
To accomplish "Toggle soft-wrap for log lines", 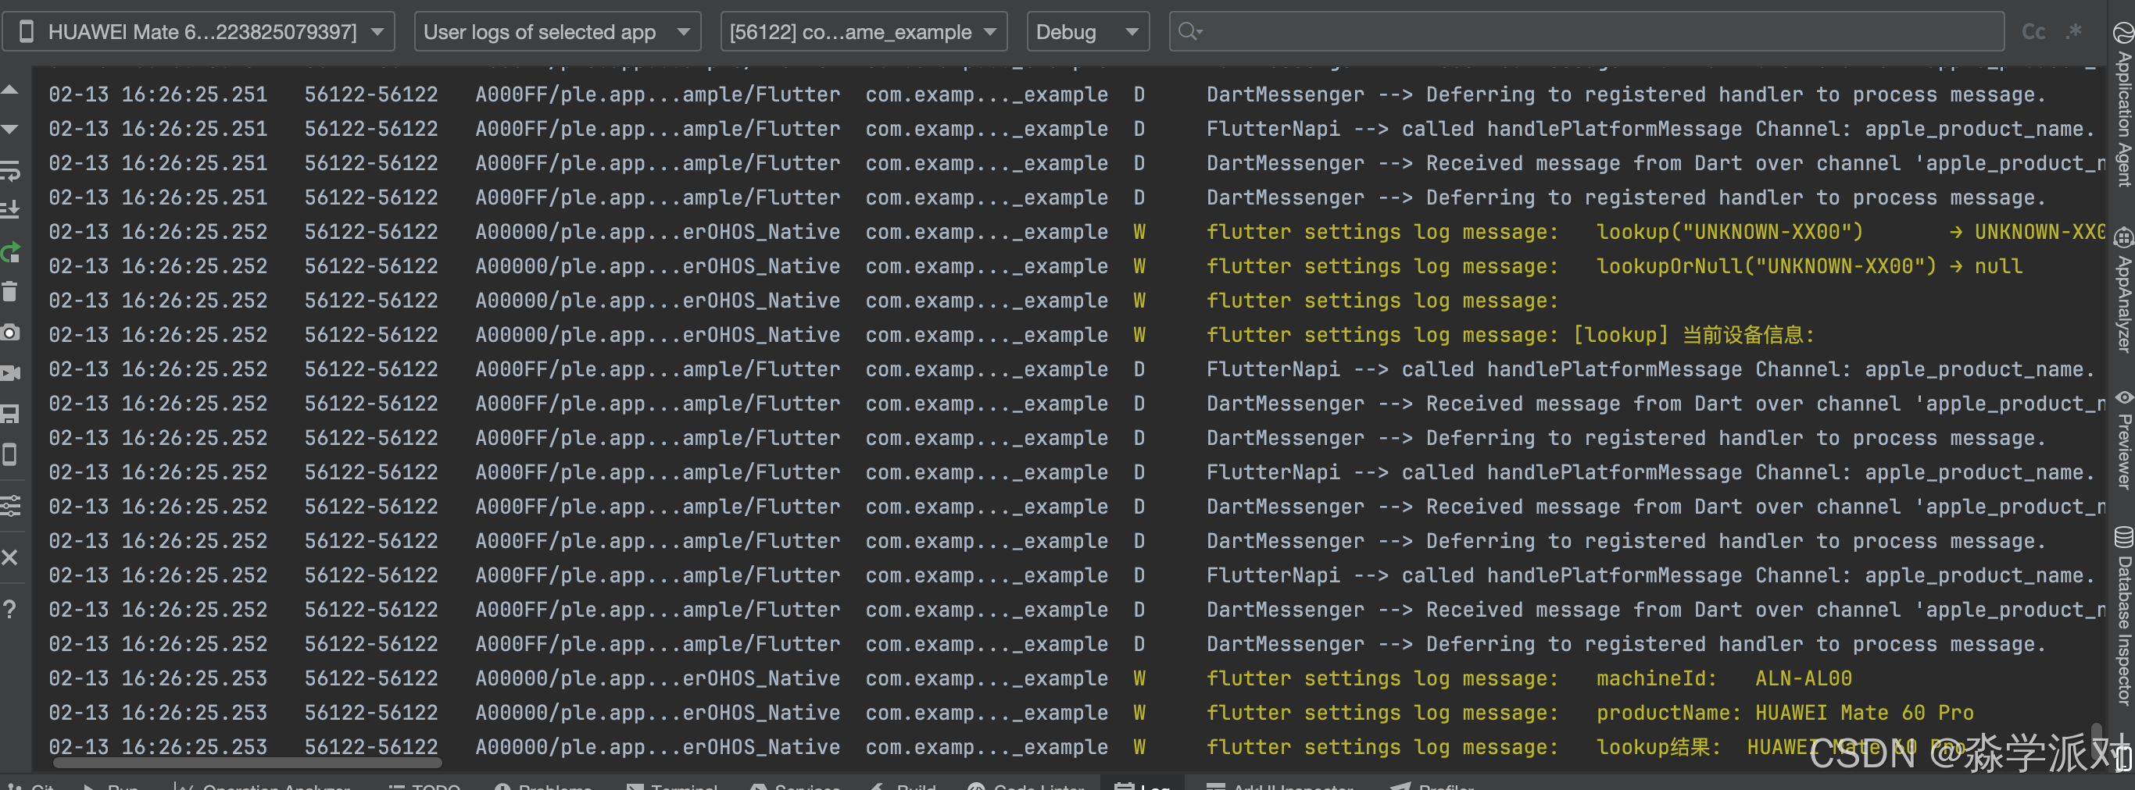I will (10, 171).
